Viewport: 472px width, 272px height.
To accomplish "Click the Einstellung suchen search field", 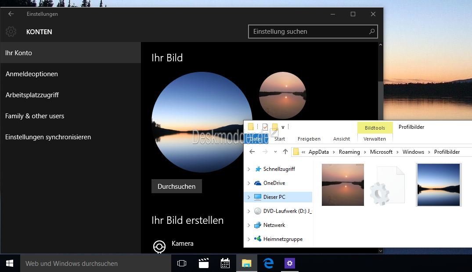I will point(313,31).
